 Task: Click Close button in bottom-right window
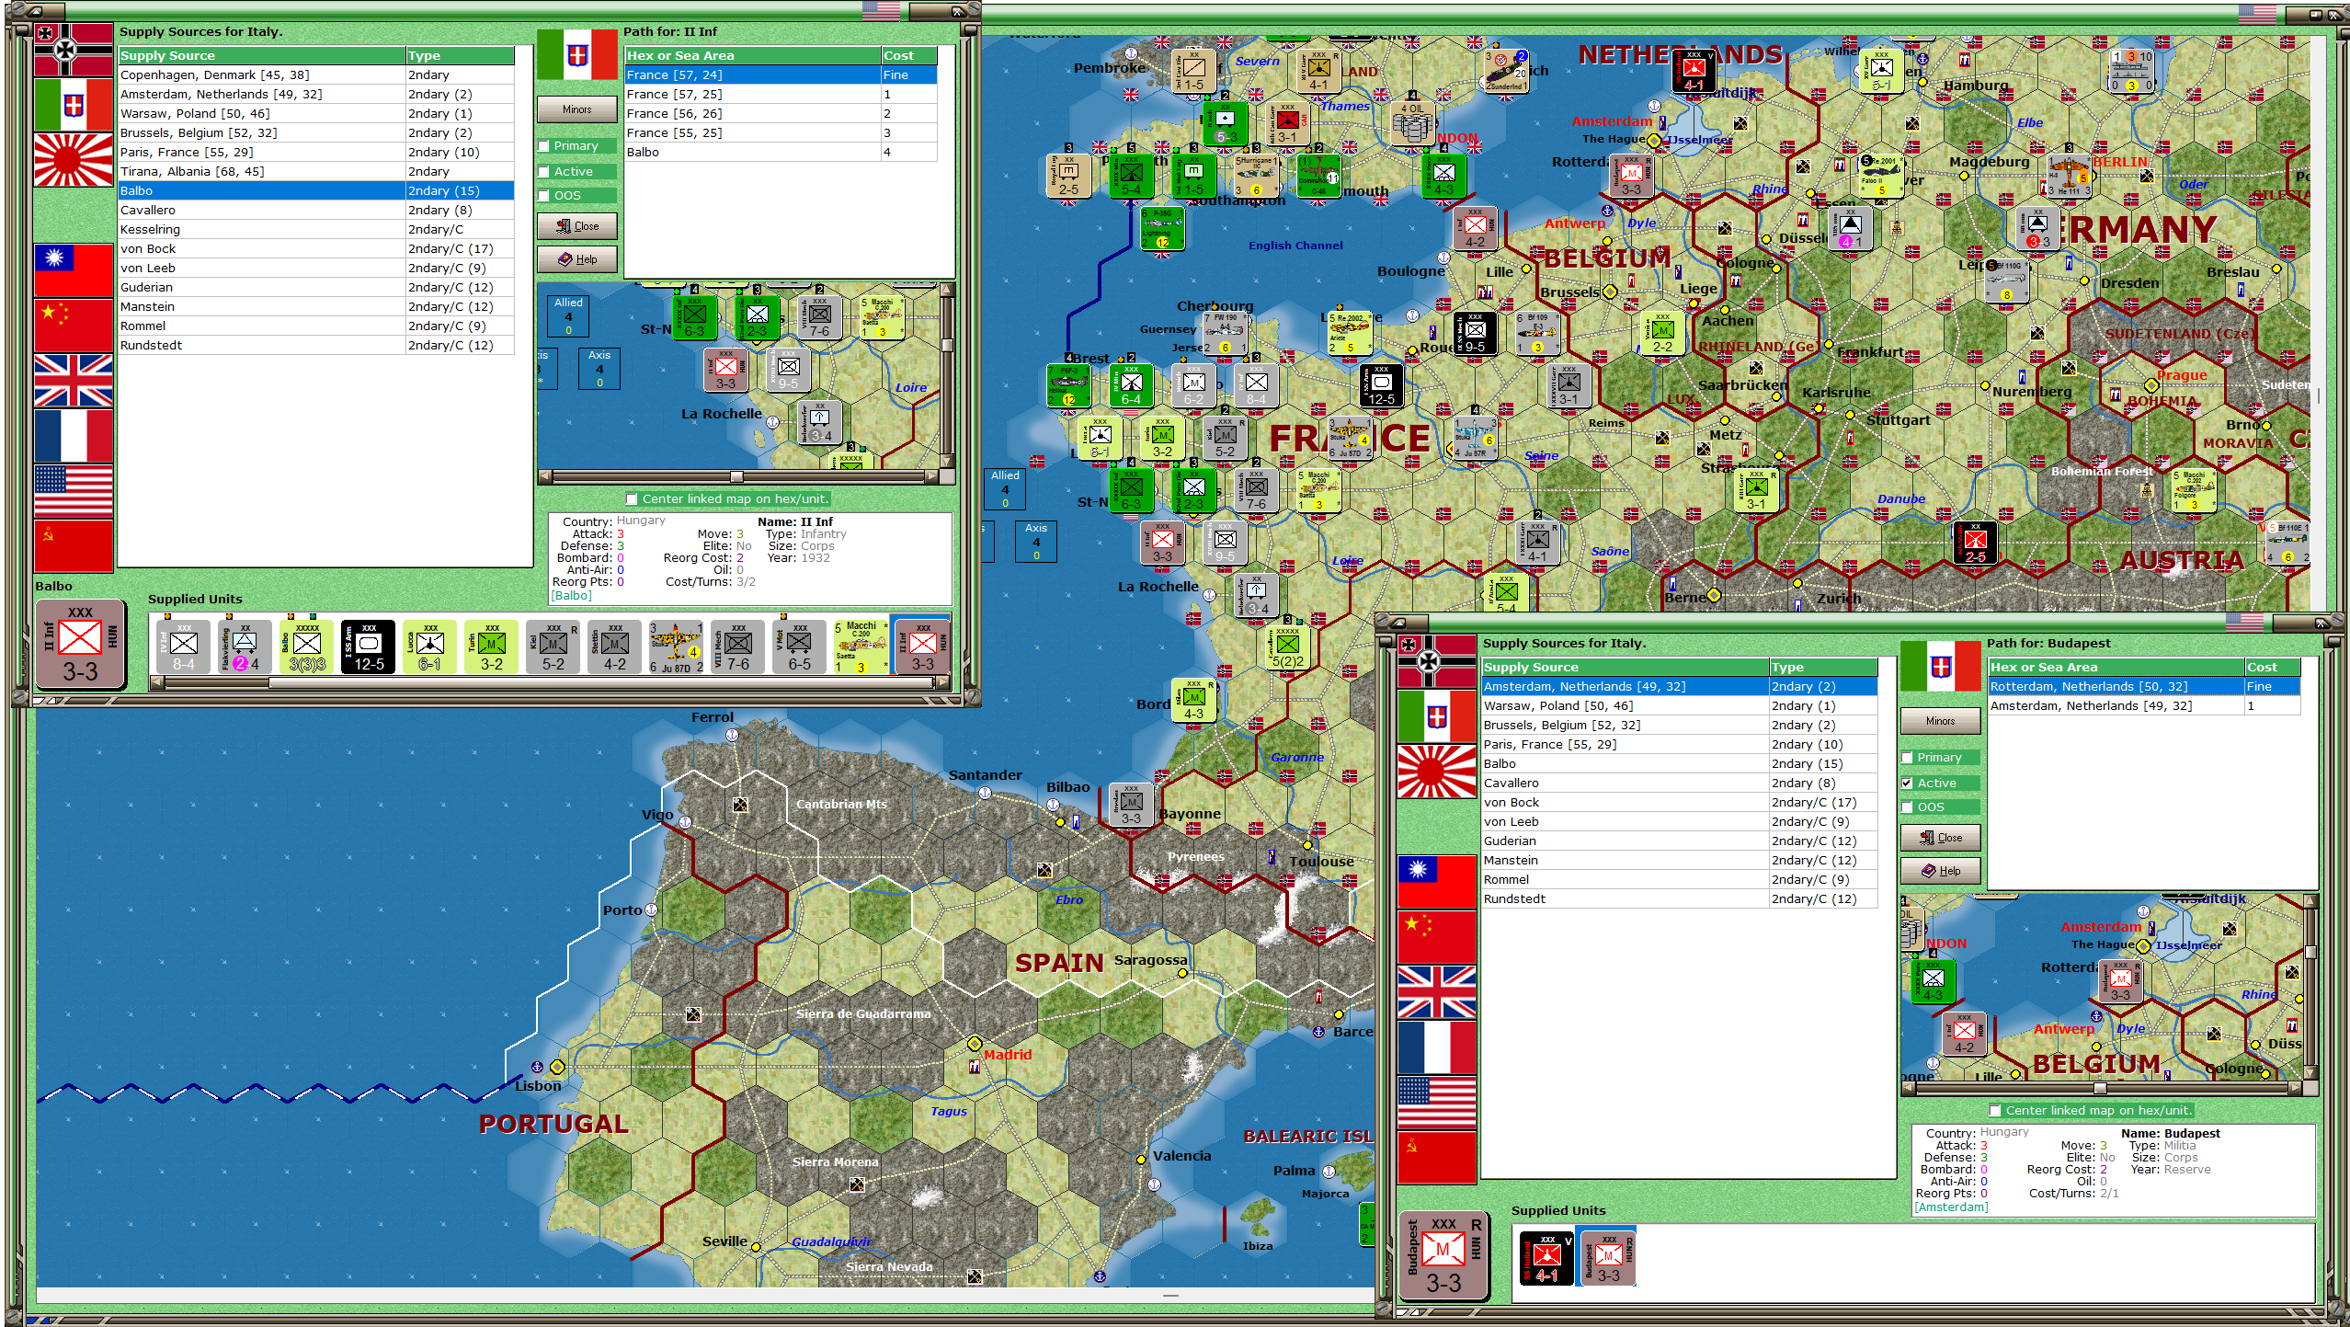click(x=1941, y=838)
